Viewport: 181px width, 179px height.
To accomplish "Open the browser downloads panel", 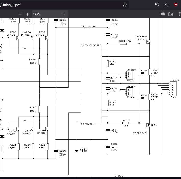I will [166, 5].
